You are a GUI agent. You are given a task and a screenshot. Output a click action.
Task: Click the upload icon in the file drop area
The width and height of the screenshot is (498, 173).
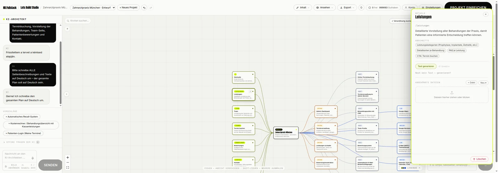(x=452, y=93)
